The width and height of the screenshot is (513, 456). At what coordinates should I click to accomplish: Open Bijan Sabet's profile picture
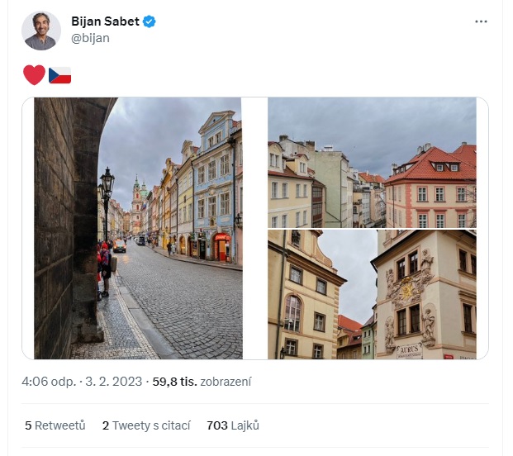point(40,30)
